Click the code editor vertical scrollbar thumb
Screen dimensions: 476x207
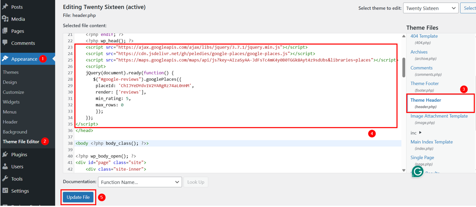[x=403, y=68]
